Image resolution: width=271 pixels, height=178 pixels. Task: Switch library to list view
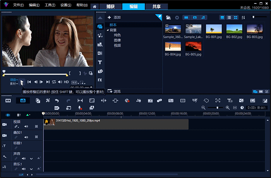tap(229, 17)
